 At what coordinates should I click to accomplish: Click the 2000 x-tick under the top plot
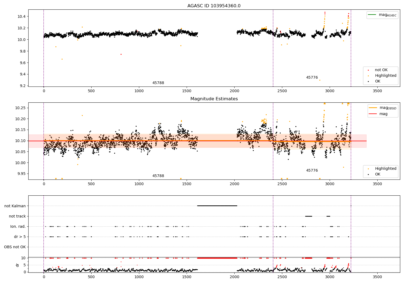tap(234, 91)
